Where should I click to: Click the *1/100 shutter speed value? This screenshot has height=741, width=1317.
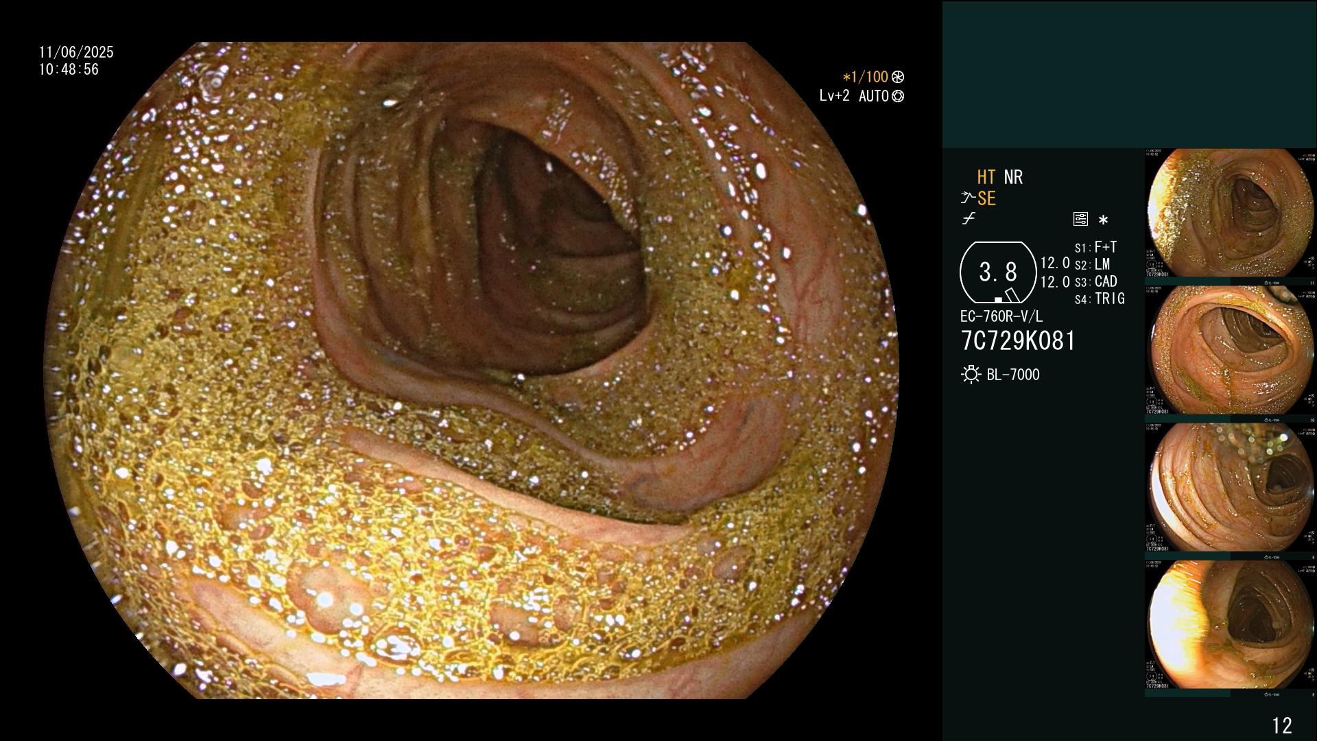(865, 78)
